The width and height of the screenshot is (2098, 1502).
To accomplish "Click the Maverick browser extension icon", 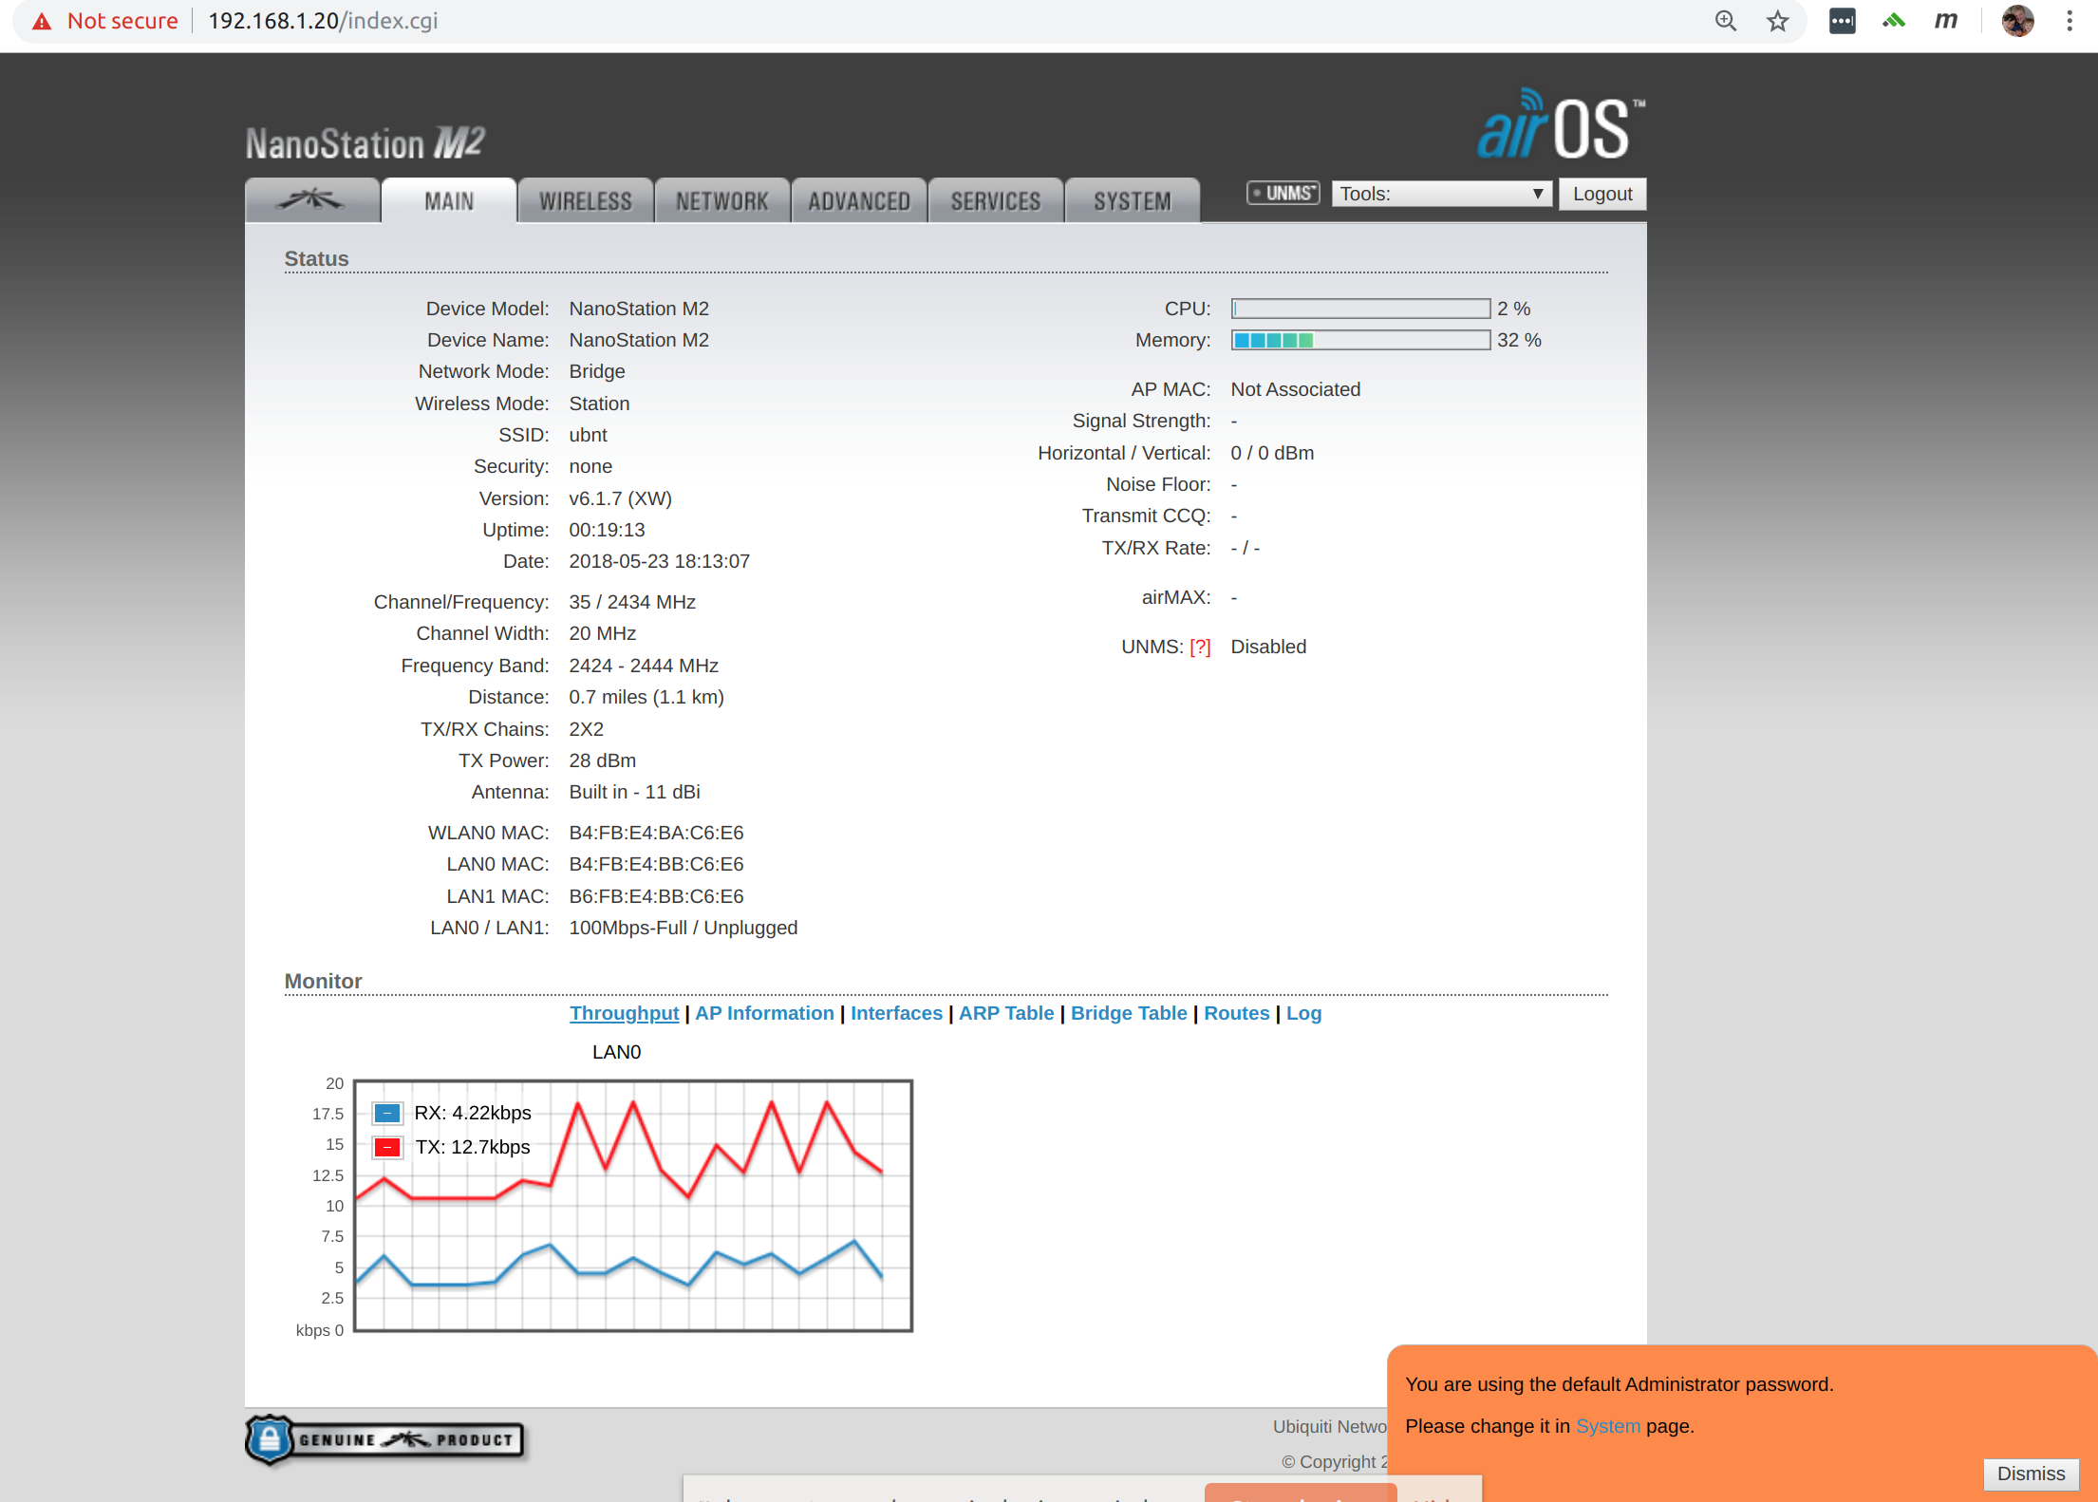I will click(1945, 20).
